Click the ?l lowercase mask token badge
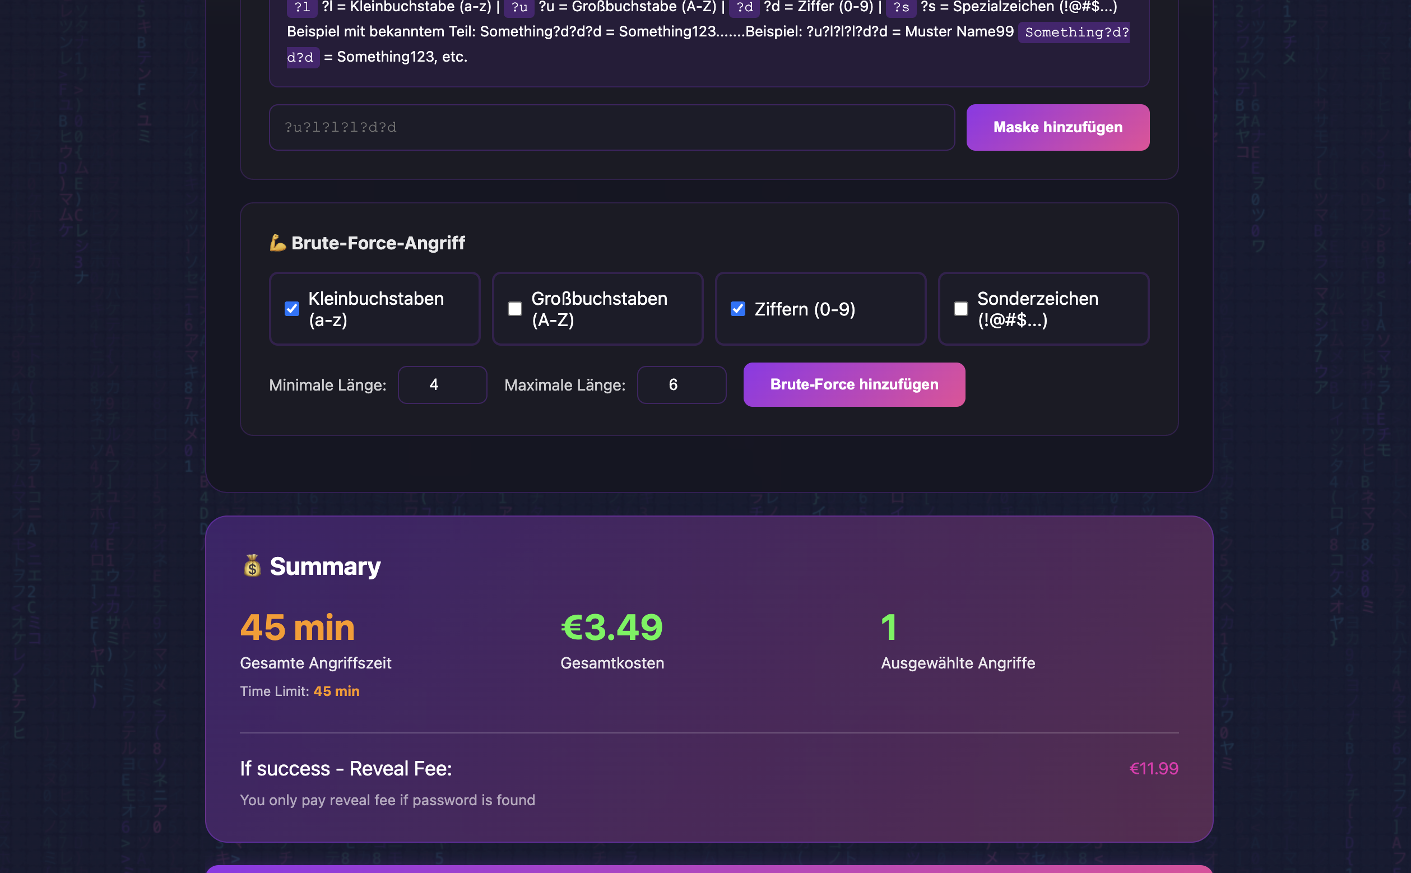The image size is (1411, 873). coord(302,8)
